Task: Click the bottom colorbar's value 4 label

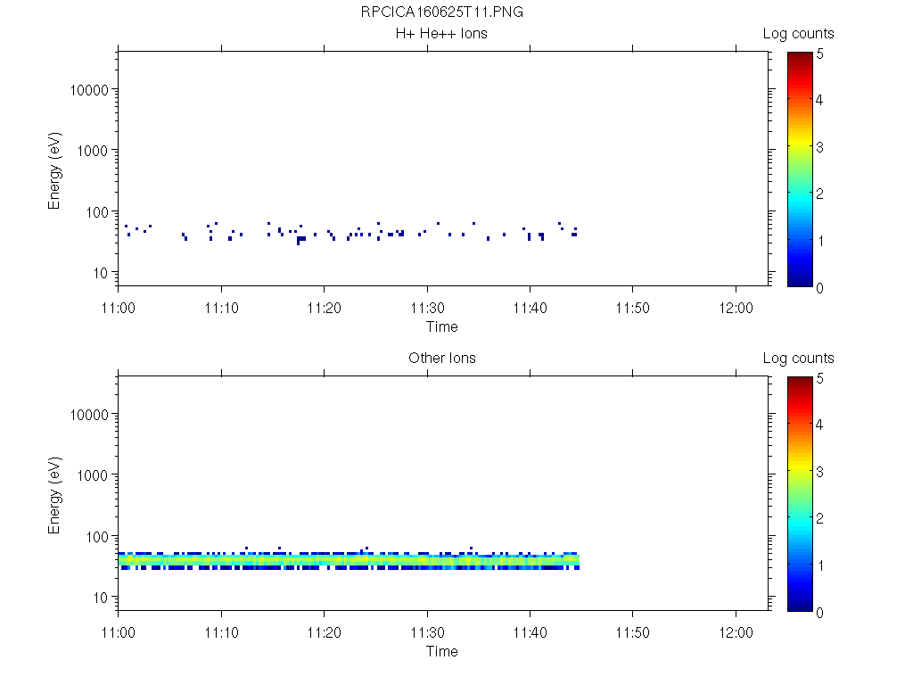Action: (820, 425)
